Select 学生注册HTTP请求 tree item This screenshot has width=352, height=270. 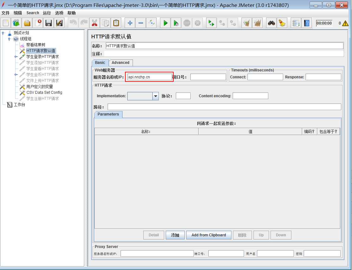(42, 98)
